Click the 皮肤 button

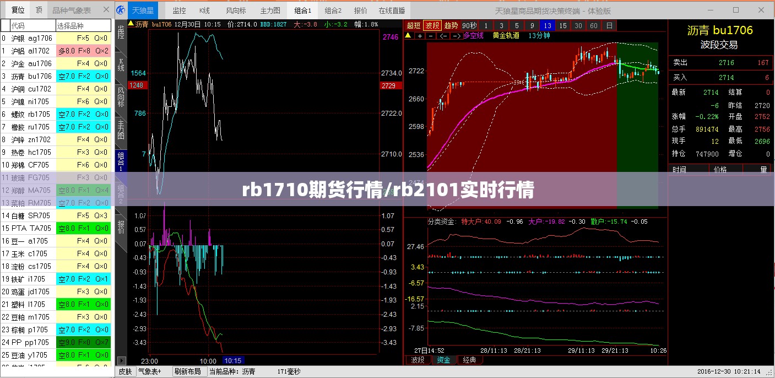126,371
